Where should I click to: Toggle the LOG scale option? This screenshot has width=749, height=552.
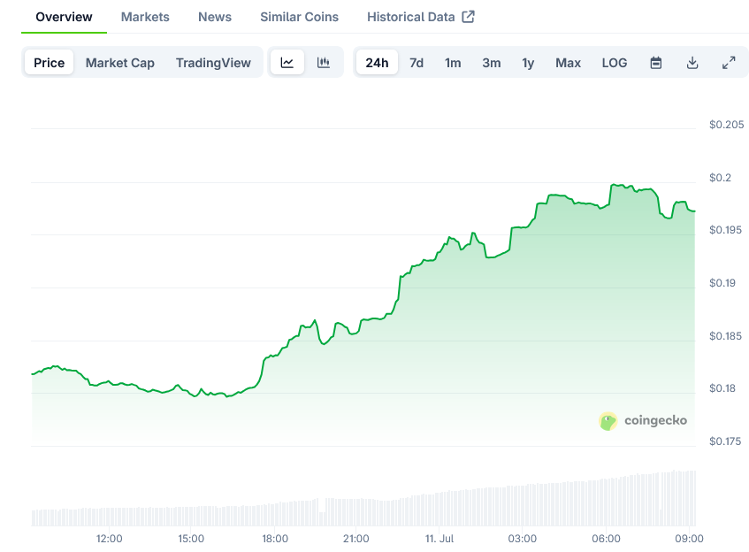click(615, 63)
